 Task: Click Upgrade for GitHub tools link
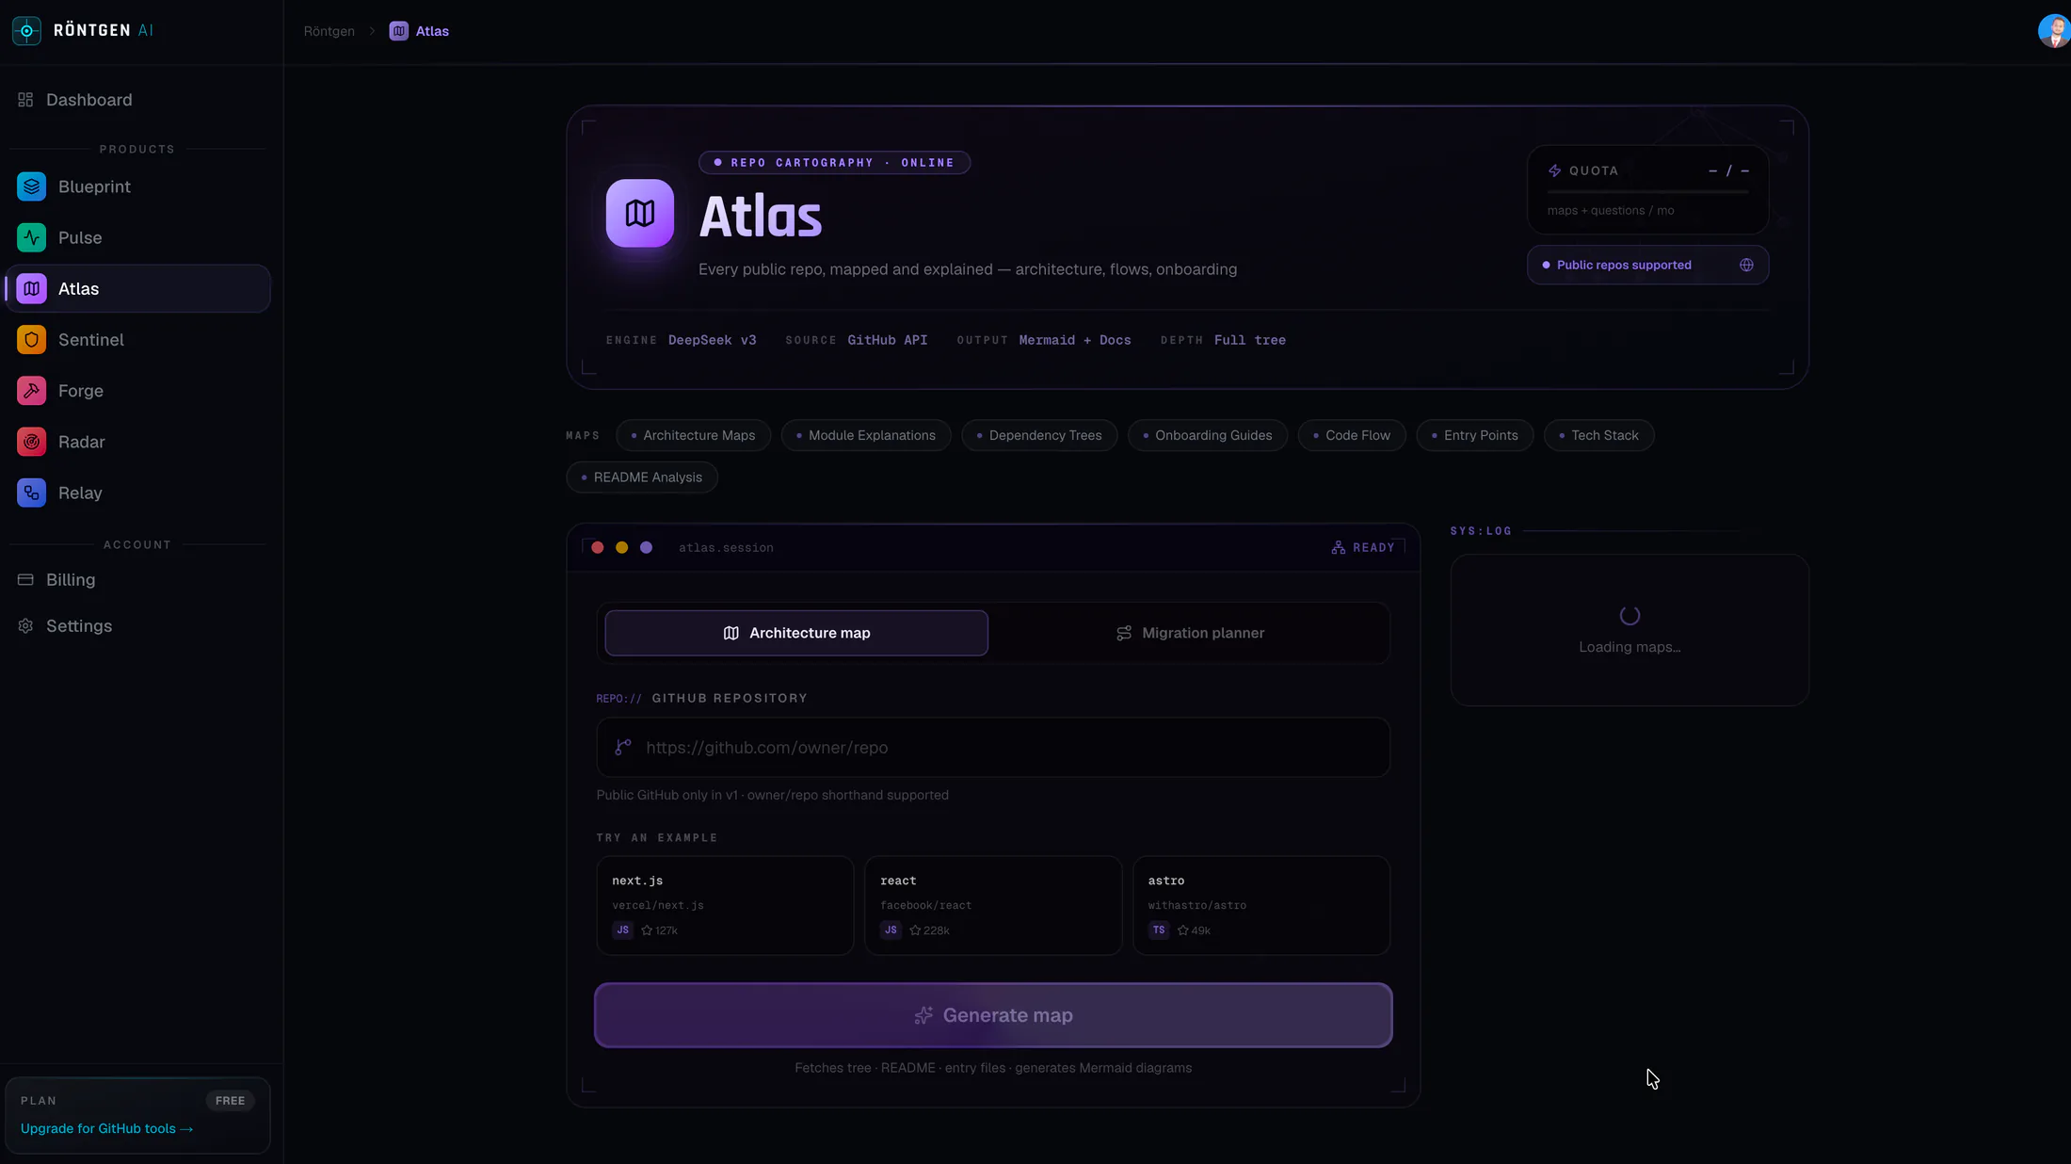click(106, 1128)
